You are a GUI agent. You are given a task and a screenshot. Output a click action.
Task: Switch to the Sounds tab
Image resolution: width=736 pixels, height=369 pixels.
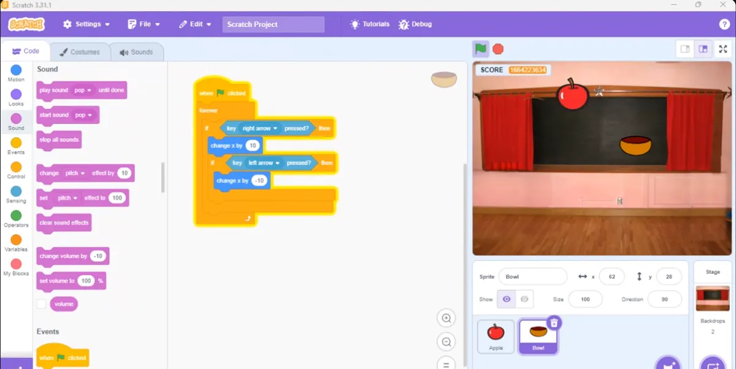pos(137,52)
